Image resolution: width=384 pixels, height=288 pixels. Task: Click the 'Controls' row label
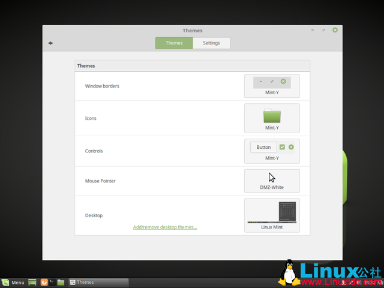[94, 151]
